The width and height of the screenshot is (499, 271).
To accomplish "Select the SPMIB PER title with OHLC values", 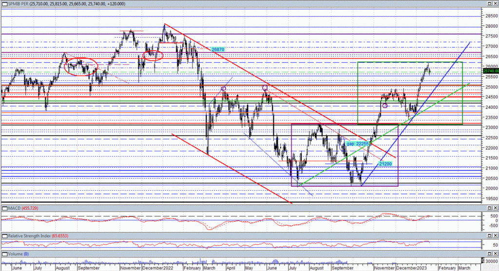I will pos(66,4).
